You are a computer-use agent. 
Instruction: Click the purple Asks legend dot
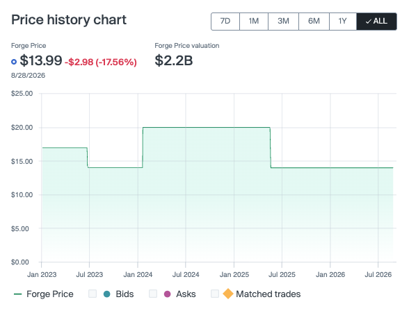(x=167, y=294)
